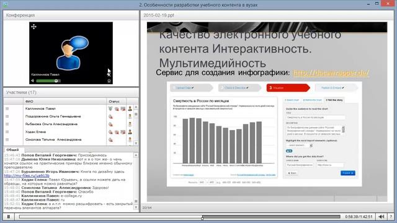The image size is (397, 223).
Task: Click the status icon for Рыбакова Ольга Александровна
Action: pos(110,125)
